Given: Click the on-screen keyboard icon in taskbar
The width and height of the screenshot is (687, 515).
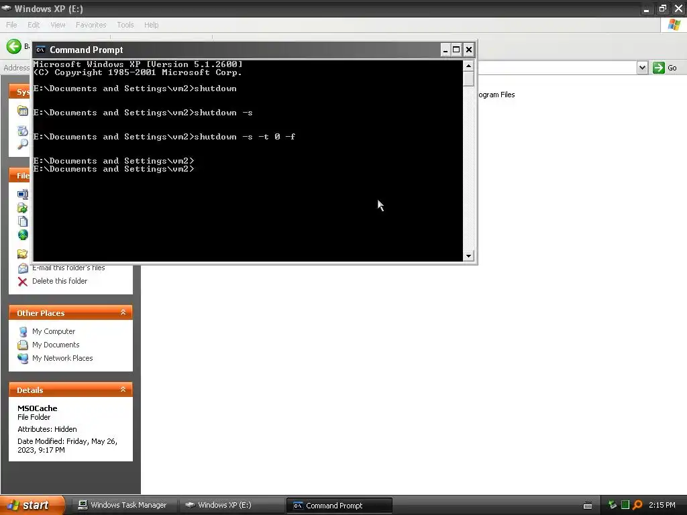Looking at the screenshot, I should (588, 506).
